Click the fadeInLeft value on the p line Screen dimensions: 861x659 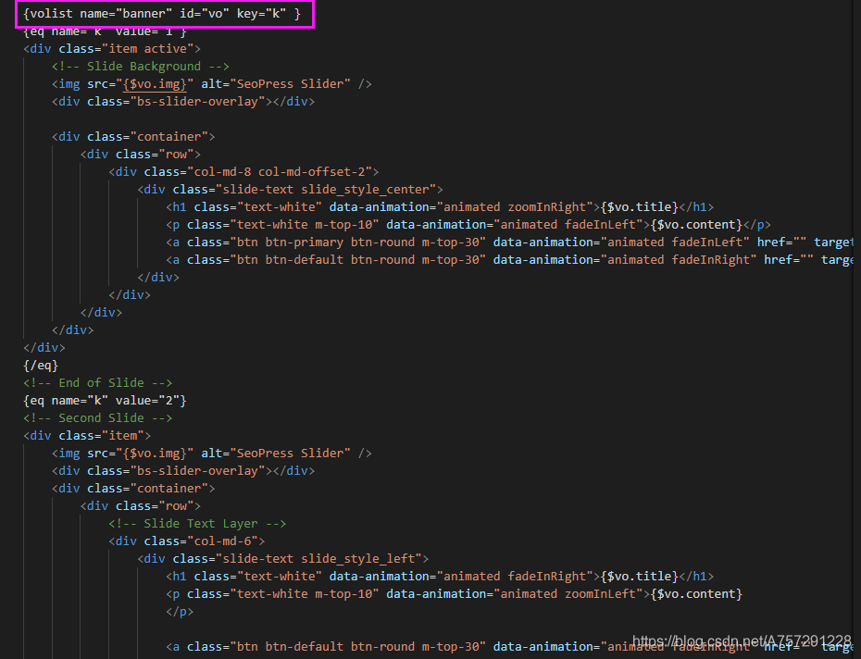[600, 225]
